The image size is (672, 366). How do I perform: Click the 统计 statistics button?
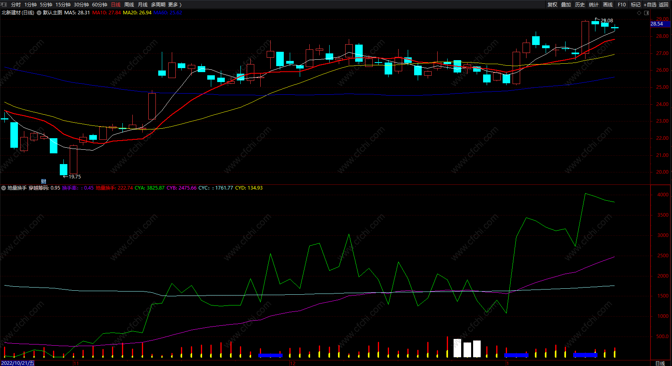[594, 5]
